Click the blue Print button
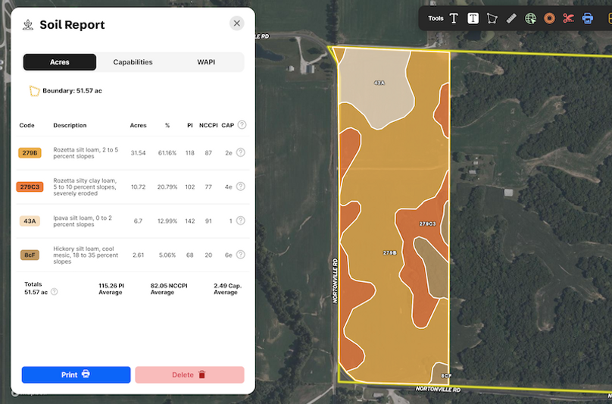Image resolution: width=612 pixels, height=404 pixels. click(76, 374)
